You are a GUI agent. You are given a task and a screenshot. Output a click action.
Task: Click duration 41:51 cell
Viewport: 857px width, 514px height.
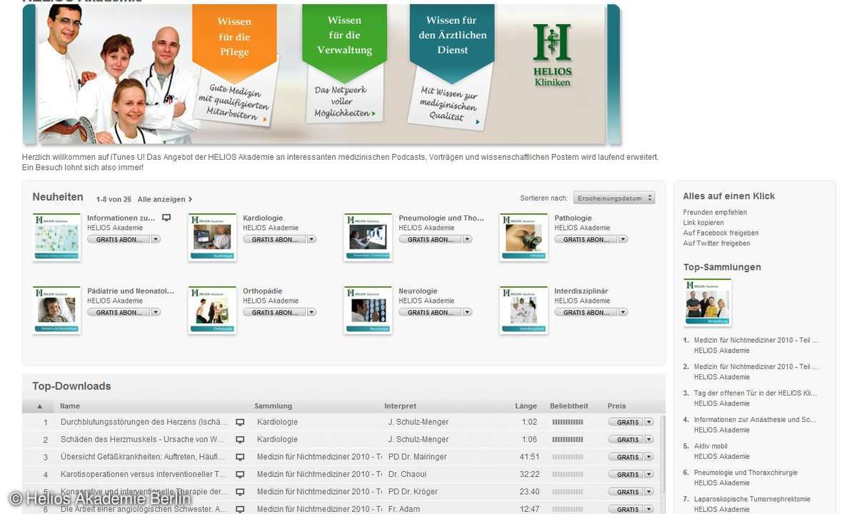(529, 457)
